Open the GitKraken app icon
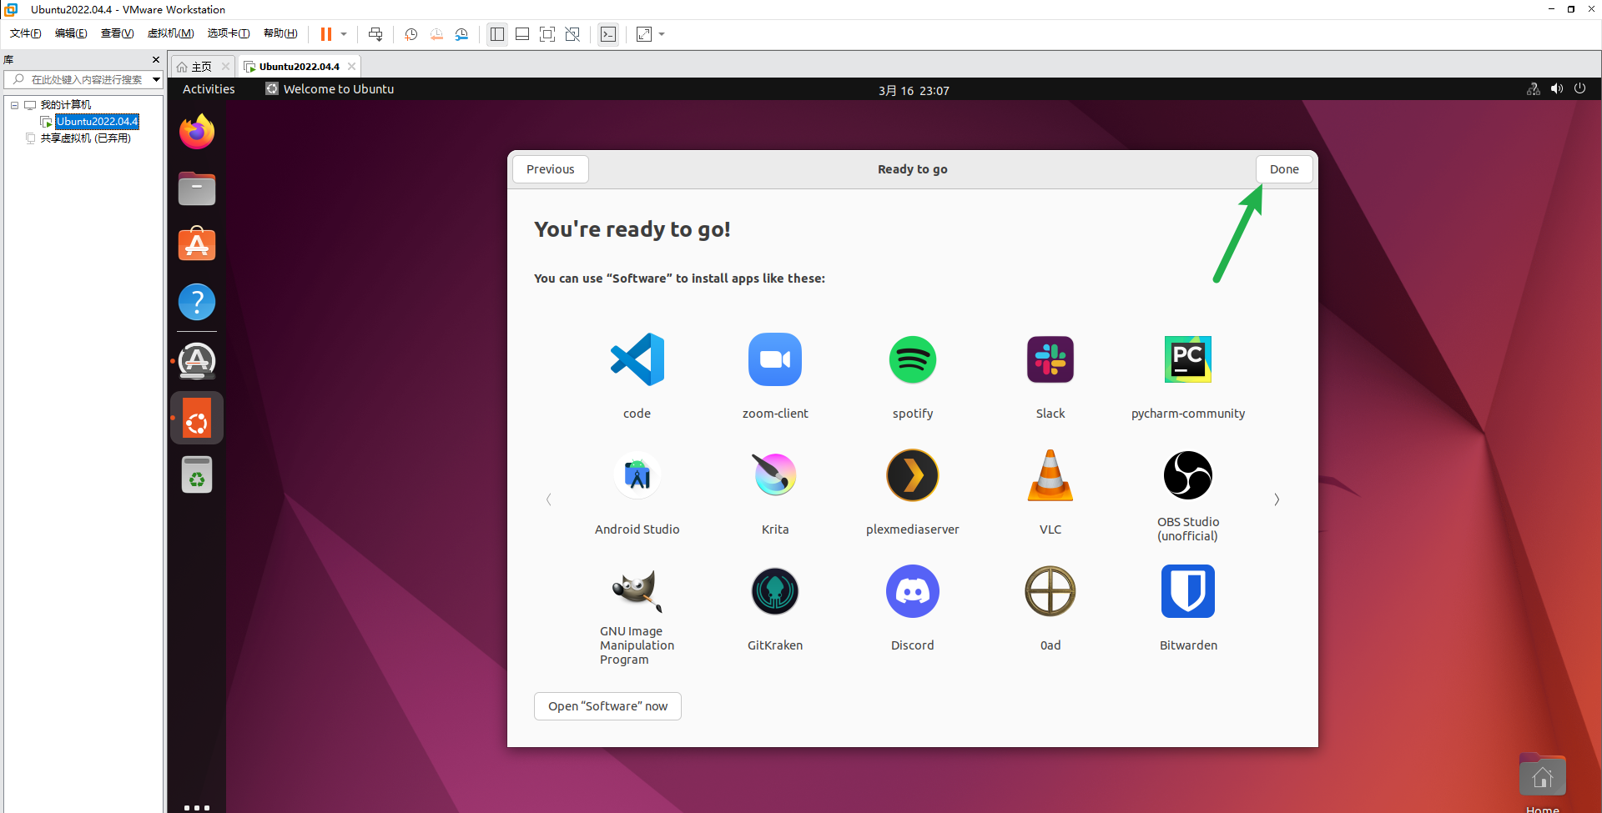 click(x=775, y=591)
